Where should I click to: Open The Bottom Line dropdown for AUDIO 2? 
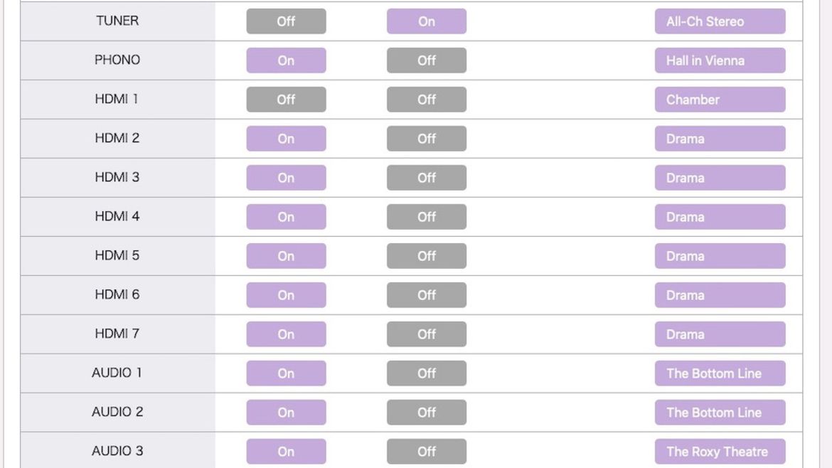pyautogui.click(x=720, y=413)
